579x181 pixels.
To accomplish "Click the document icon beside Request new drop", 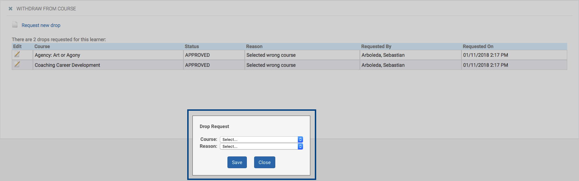I will (15, 25).
